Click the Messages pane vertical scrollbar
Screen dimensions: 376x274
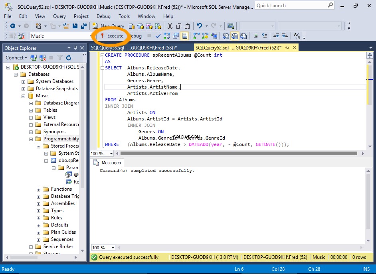(x=368, y=201)
